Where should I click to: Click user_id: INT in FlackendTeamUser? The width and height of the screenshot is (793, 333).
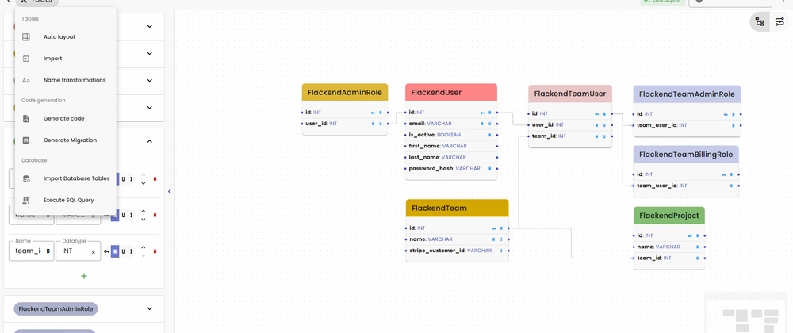point(570,124)
